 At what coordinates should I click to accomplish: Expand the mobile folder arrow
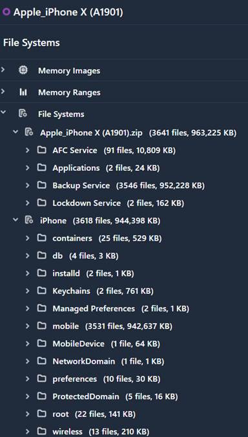(28, 326)
